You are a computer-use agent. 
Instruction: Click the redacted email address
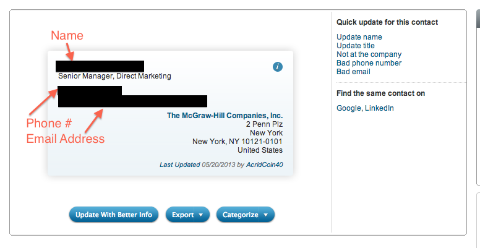click(132, 101)
